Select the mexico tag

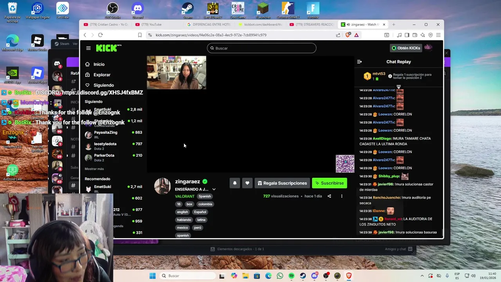182,228
